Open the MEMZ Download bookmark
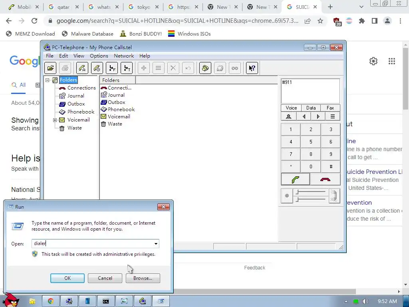Viewport: 409px width, 307px height. pos(30,34)
